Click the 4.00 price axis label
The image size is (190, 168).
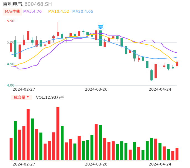(10, 85)
